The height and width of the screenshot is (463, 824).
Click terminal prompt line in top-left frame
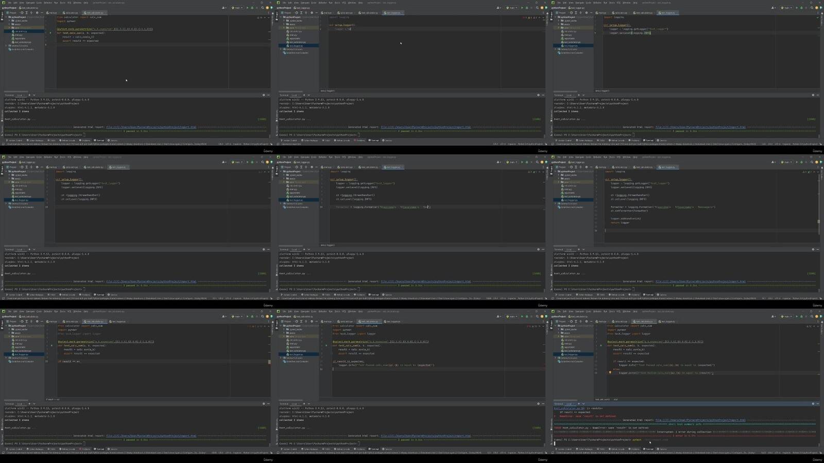45,135
